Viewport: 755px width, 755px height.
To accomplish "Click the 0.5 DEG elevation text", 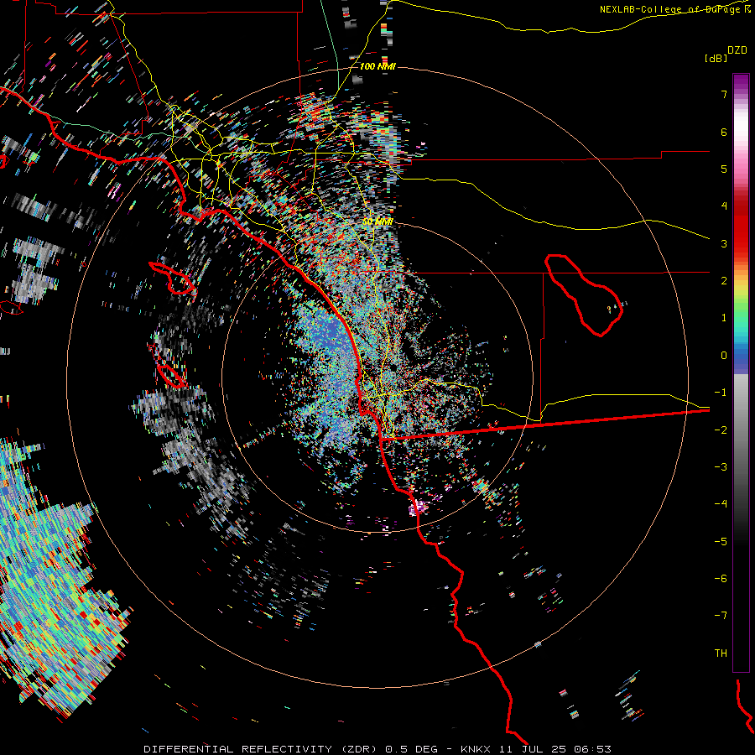I will click(x=411, y=749).
